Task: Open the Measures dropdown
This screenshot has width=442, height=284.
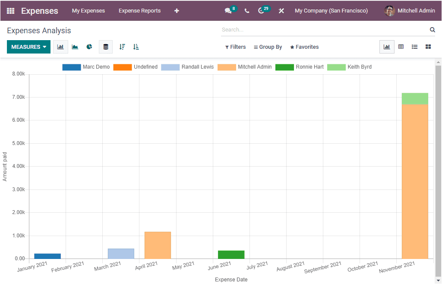Action: coord(28,47)
